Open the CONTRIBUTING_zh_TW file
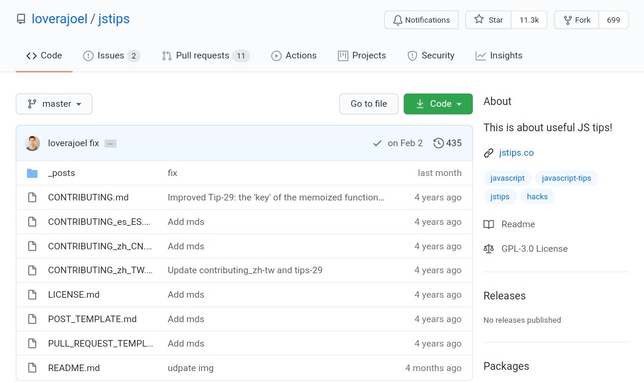 click(x=100, y=270)
